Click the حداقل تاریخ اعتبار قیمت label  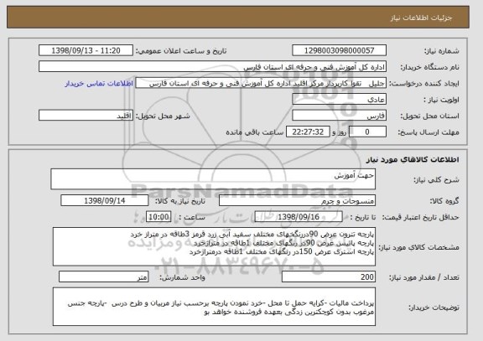pyautogui.click(x=420, y=217)
